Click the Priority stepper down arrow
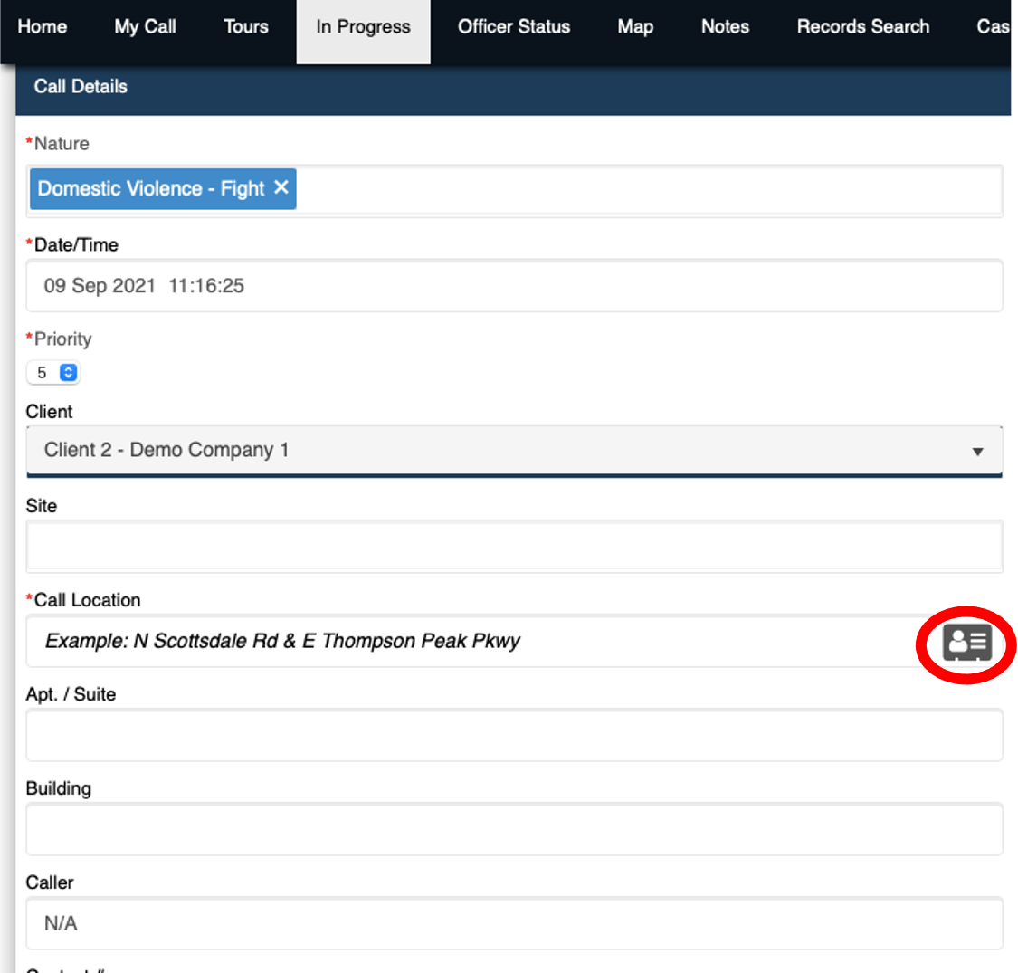The height and width of the screenshot is (973, 1018). coord(71,377)
